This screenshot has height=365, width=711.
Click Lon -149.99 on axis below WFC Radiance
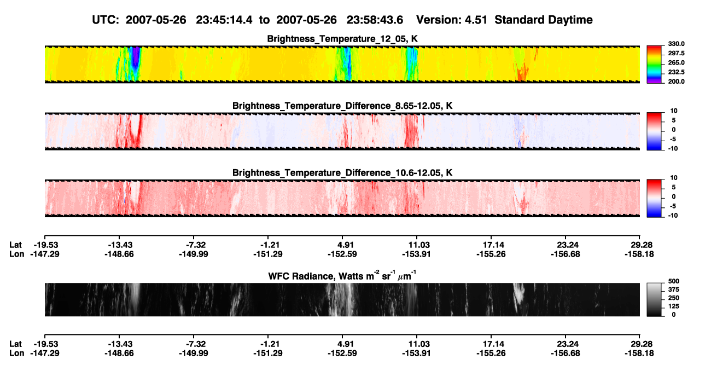[x=194, y=354]
